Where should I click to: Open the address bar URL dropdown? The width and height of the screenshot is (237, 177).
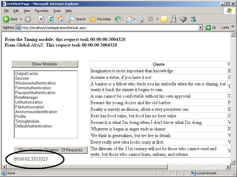[x=201, y=27]
